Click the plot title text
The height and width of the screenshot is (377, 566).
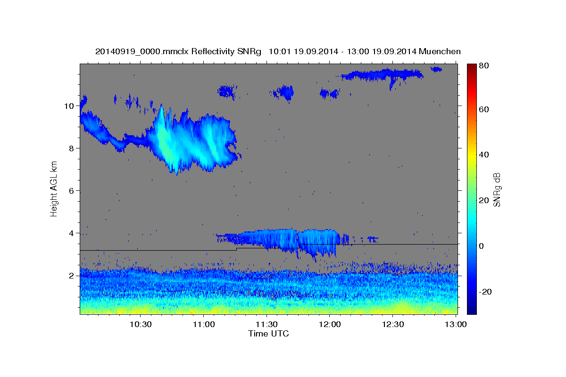pyautogui.click(x=278, y=51)
